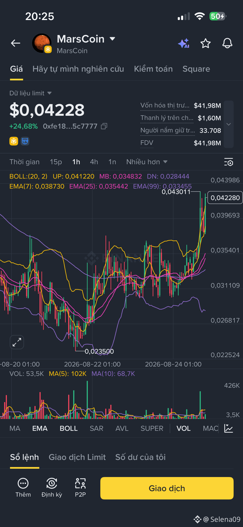Tap the FDV label
Viewport: 243px width, 527px height.
[147, 143]
